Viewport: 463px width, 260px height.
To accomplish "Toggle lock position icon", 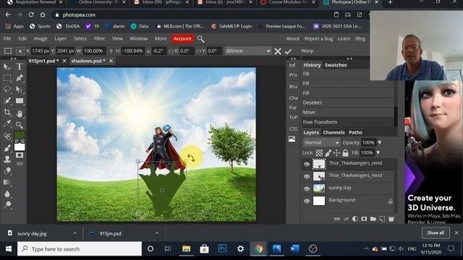I will point(336,153).
